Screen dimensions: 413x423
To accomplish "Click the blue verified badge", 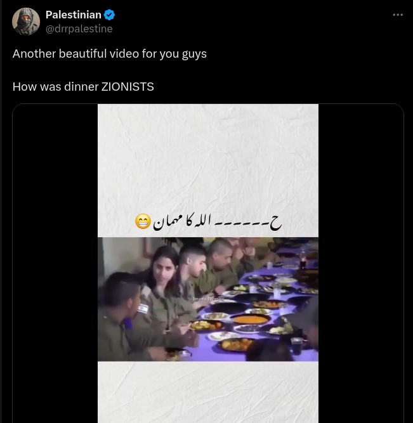I will tap(109, 15).
